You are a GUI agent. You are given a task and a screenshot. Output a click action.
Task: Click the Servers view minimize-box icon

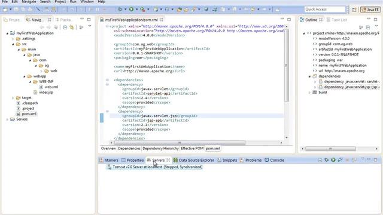tap(320, 160)
